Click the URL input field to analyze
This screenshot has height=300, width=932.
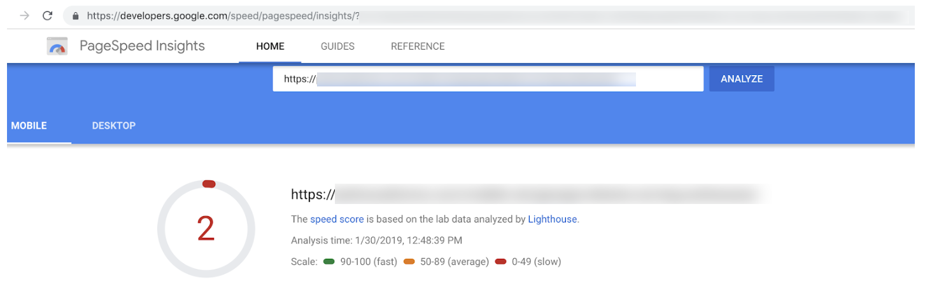tap(488, 79)
